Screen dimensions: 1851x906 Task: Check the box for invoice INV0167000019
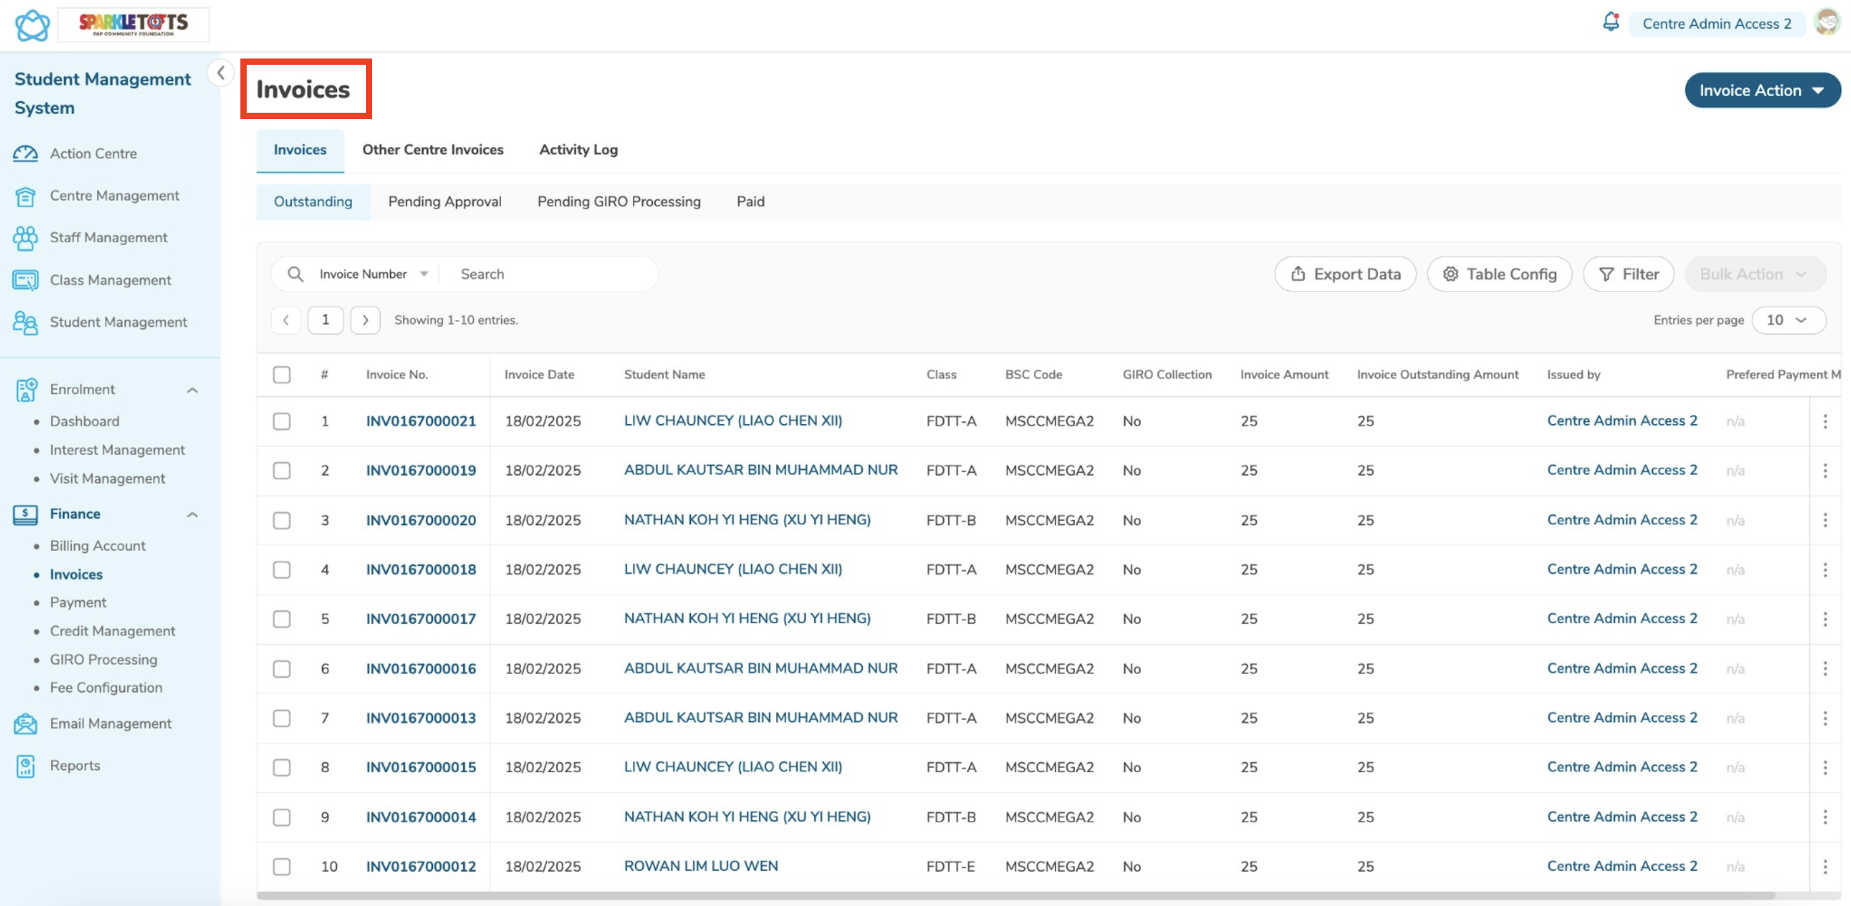[x=282, y=471]
